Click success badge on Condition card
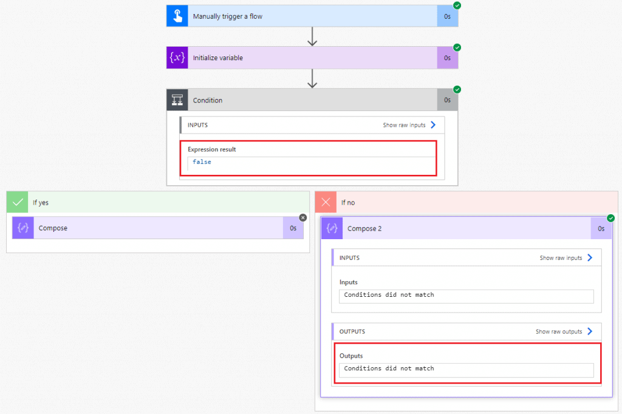The image size is (622, 414). (x=457, y=90)
